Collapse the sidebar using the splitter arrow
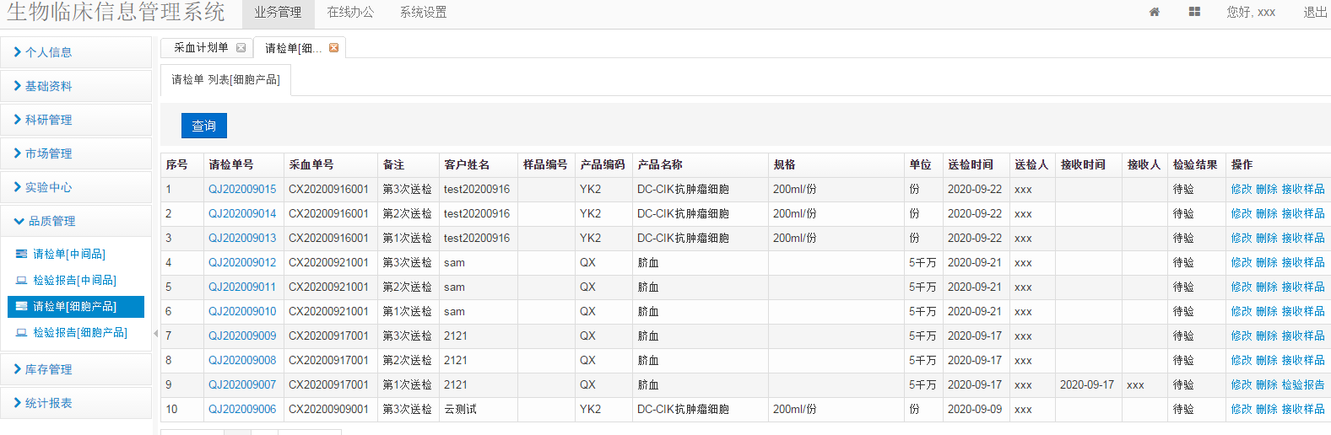 (155, 334)
